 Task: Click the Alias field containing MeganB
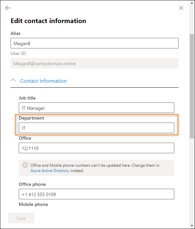tap(94, 43)
